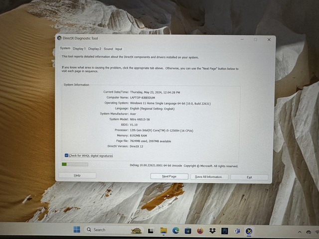Open Dropbox from the taskbar

click(x=212, y=231)
